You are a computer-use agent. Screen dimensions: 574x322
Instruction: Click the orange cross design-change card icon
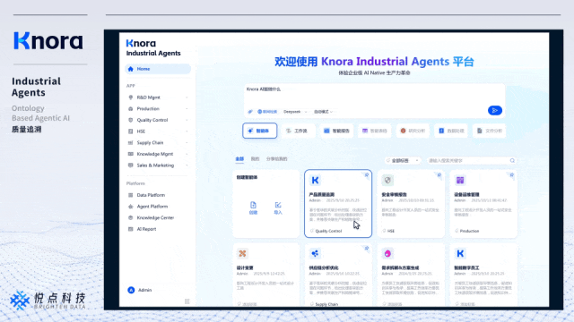click(x=242, y=253)
